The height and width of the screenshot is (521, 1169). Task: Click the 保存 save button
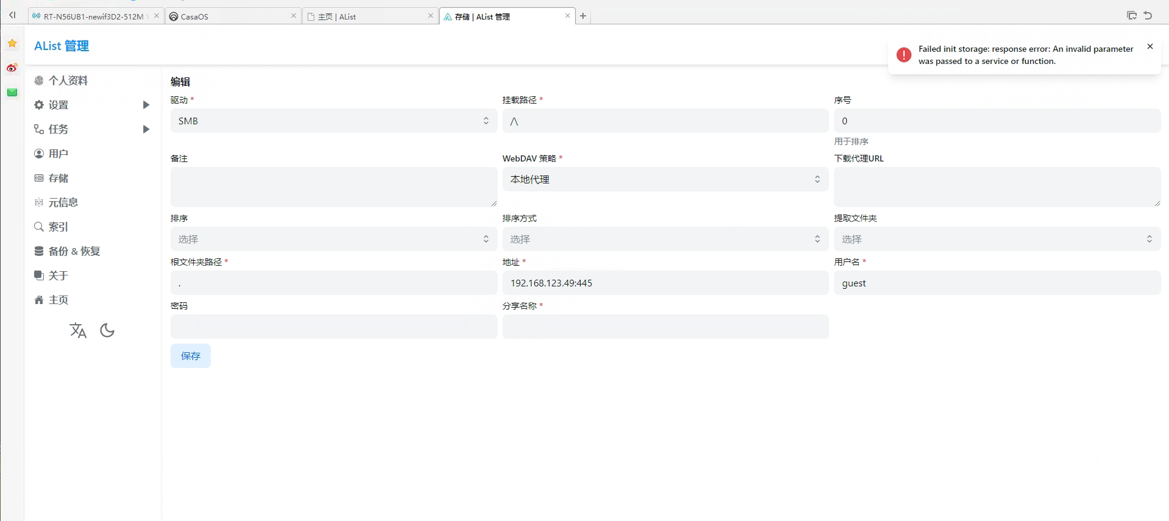click(191, 356)
